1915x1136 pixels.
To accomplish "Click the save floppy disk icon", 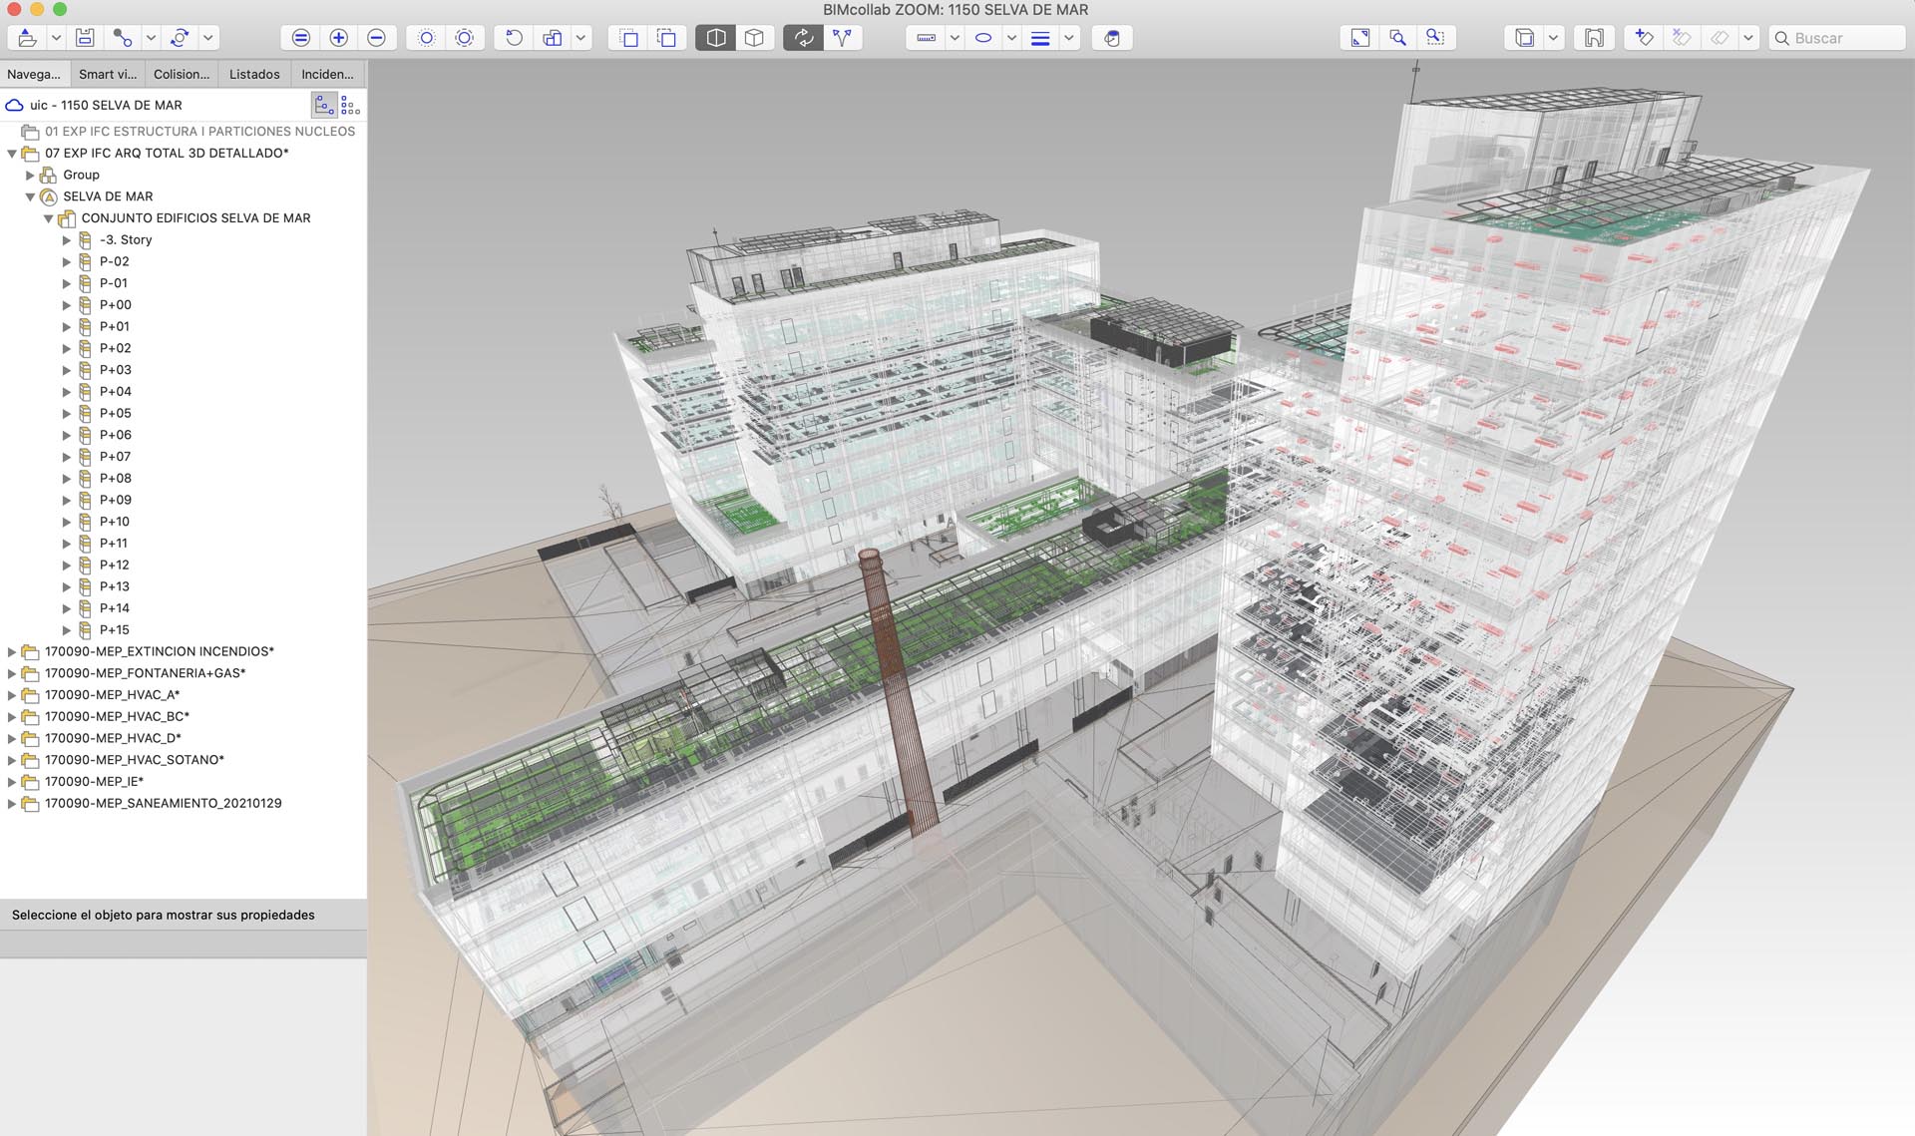I will 85,38.
